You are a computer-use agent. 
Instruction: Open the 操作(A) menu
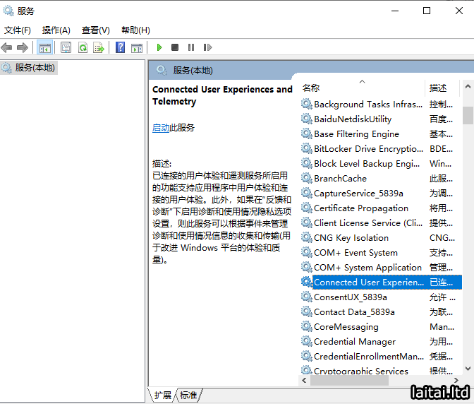pos(56,30)
